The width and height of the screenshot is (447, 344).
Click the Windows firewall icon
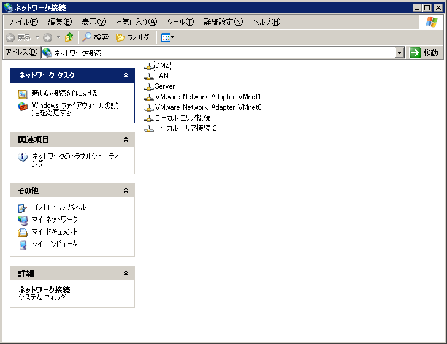click(x=23, y=107)
